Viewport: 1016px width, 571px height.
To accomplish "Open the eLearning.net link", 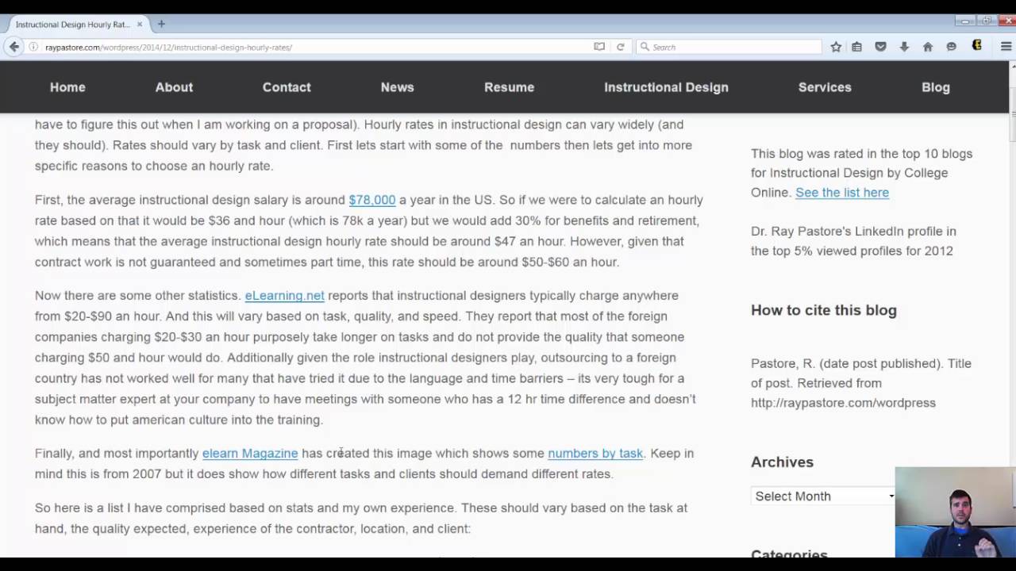I will (x=284, y=295).
